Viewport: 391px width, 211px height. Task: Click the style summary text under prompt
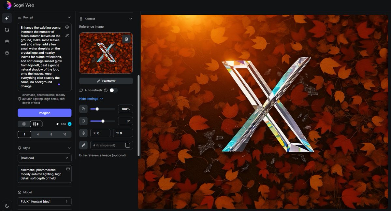pos(43,99)
